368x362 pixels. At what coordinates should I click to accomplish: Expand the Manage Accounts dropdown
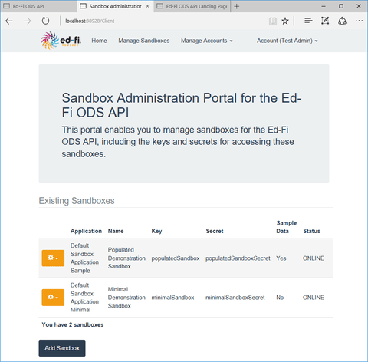pos(207,41)
